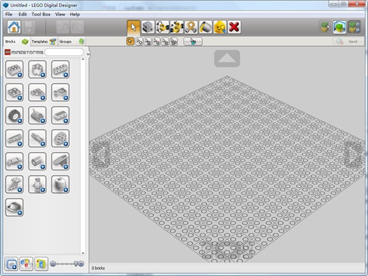
Task: Expand the gear wheel category
Action: (x=60, y=138)
